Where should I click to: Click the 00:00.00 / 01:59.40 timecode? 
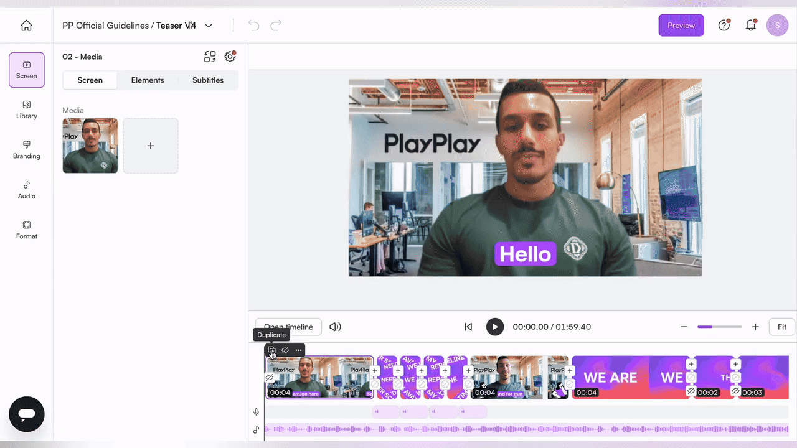[552, 327]
